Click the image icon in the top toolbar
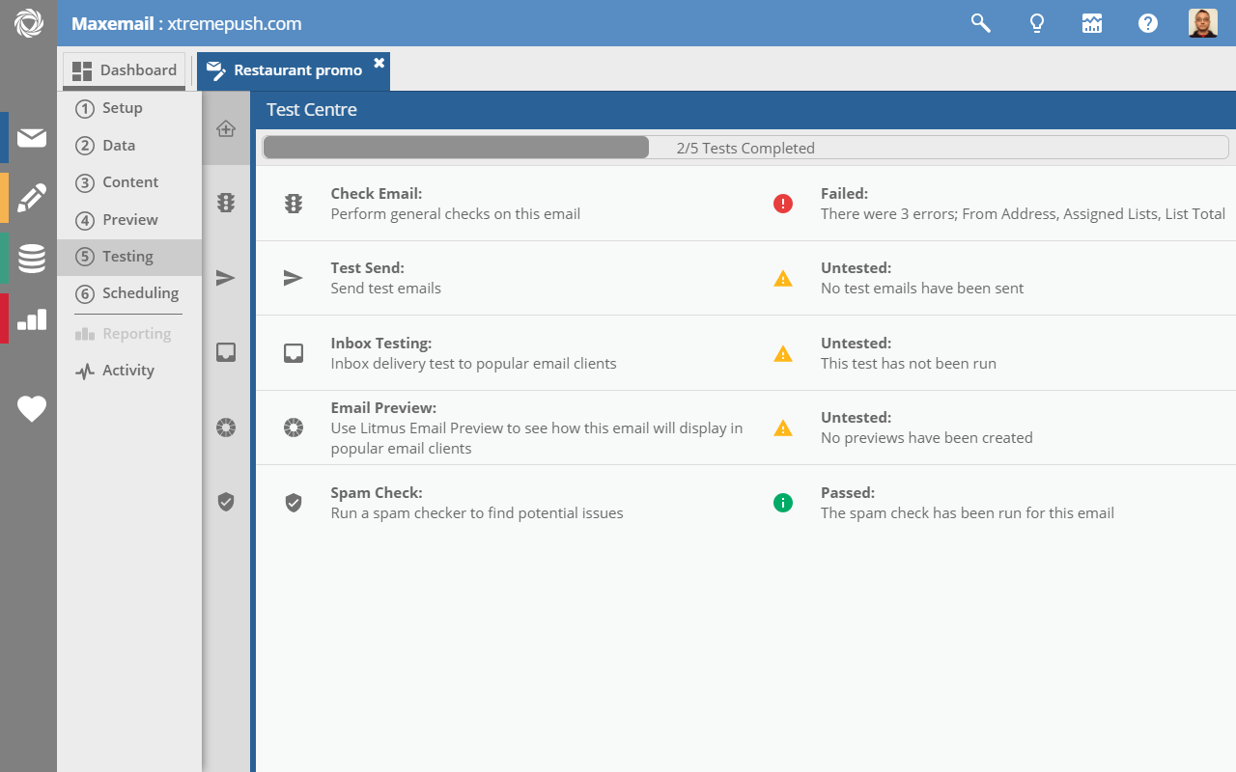Viewport: 1236px width, 772px height. click(x=1092, y=22)
